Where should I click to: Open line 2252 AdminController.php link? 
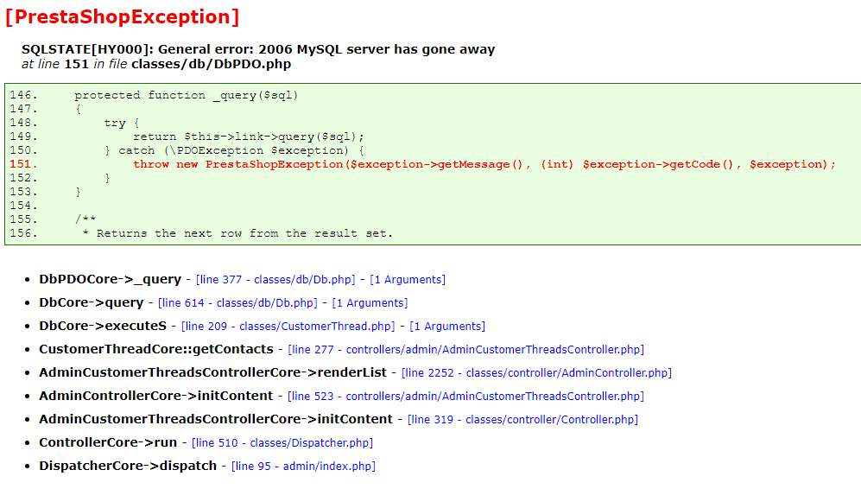[536, 373]
